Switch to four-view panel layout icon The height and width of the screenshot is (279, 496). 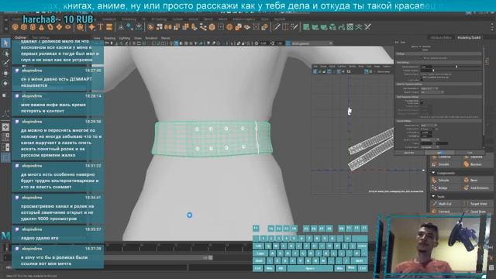point(5,137)
